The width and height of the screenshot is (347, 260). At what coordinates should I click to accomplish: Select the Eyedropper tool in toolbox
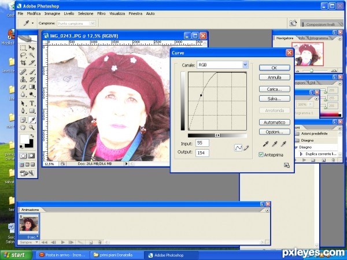(32, 120)
